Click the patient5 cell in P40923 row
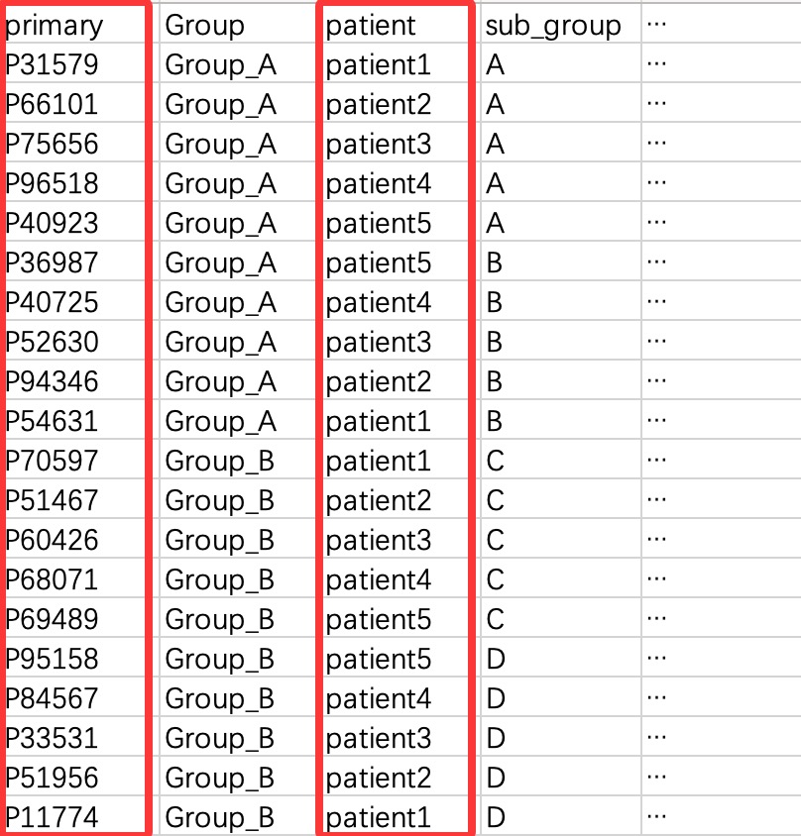801x836 pixels. click(379, 224)
